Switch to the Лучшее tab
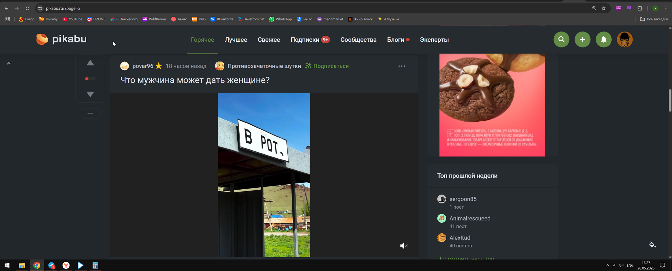Image resolution: width=672 pixels, height=271 pixels. (236, 40)
